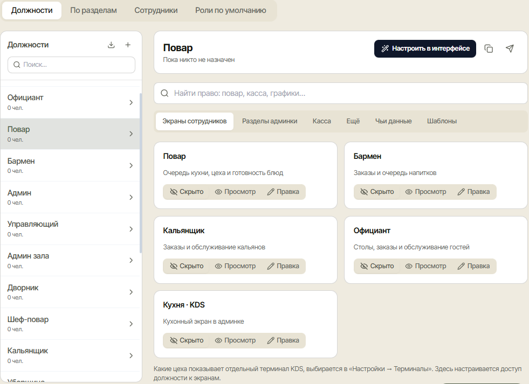Open the Ещё tab
Screen dimensions: 529x384
tap(353, 121)
